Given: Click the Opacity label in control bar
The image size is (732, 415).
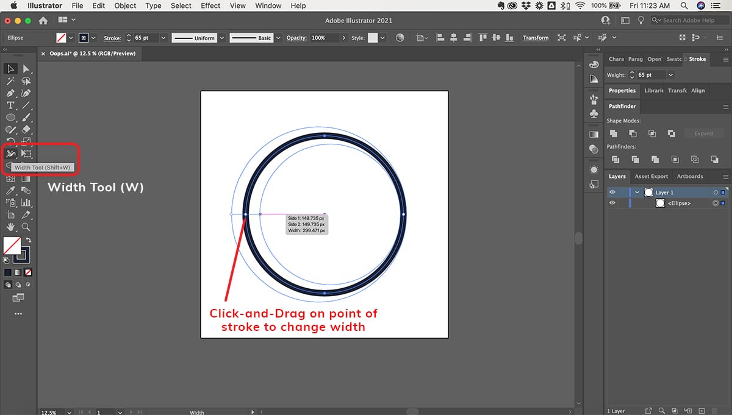Looking at the screenshot, I should pyautogui.click(x=296, y=38).
